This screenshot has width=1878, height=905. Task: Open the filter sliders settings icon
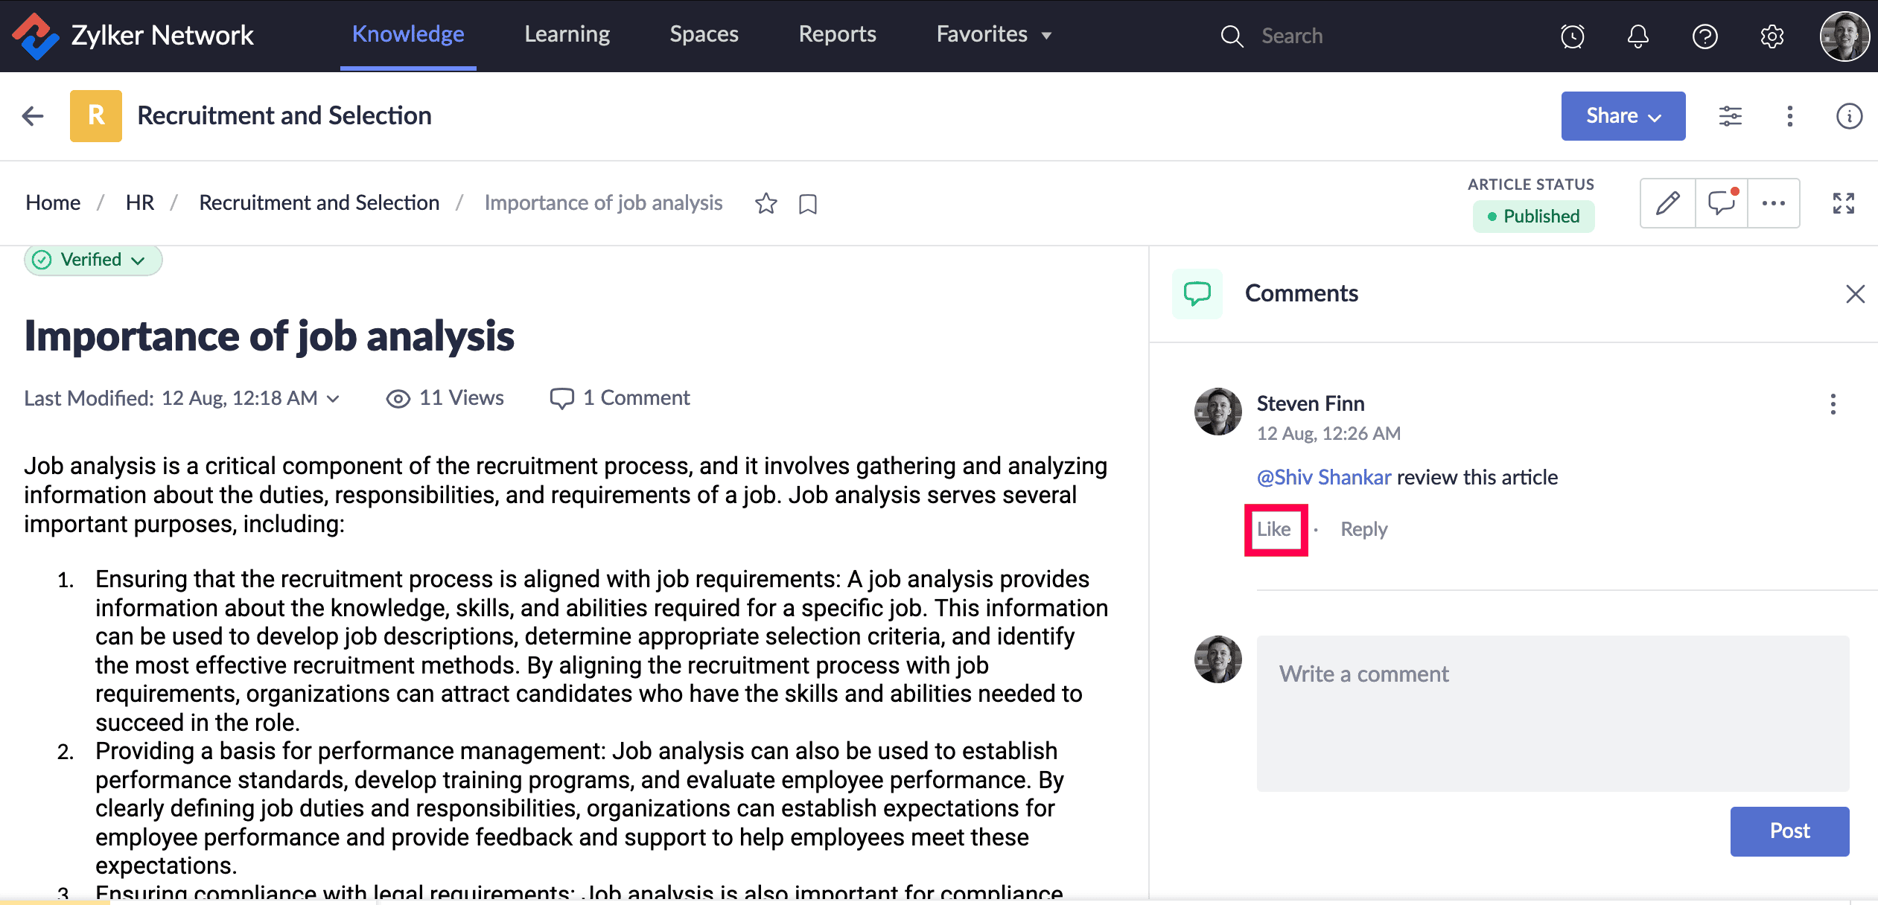click(x=1730, y=116)
